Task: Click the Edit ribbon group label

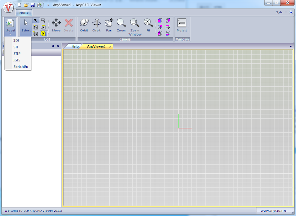Action: 47,39
